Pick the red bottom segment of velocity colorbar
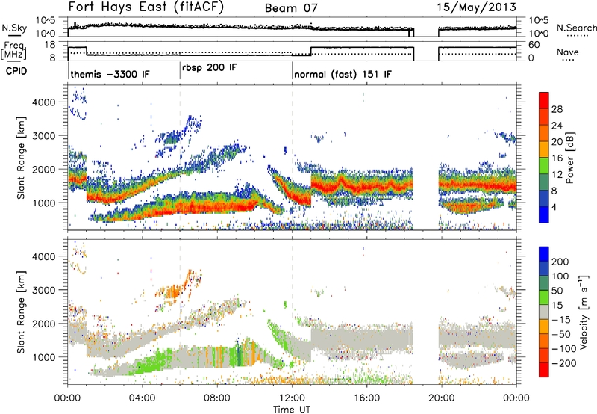Screen dimensions: 597x414 pos(544,370)
